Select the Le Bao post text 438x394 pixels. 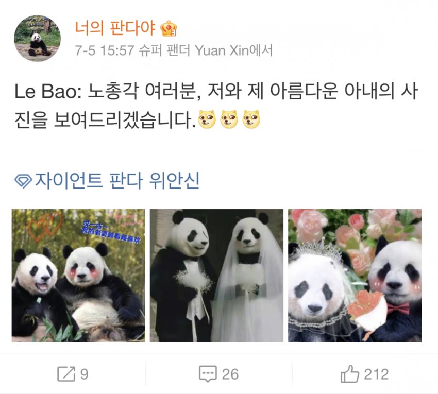coord(216,105)
